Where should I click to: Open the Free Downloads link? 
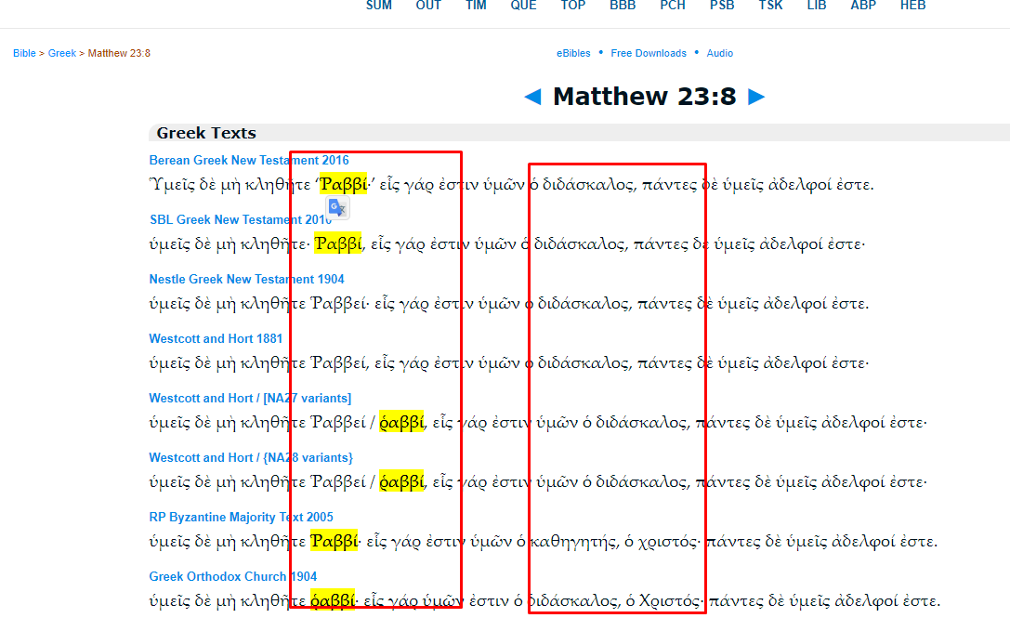point(649,54)
